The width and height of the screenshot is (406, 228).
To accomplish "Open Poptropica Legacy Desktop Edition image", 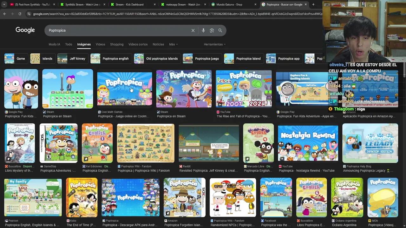I will tap(370, 143).
